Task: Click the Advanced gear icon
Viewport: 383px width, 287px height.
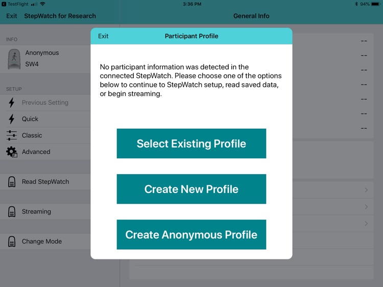Action: click(11, 152)
